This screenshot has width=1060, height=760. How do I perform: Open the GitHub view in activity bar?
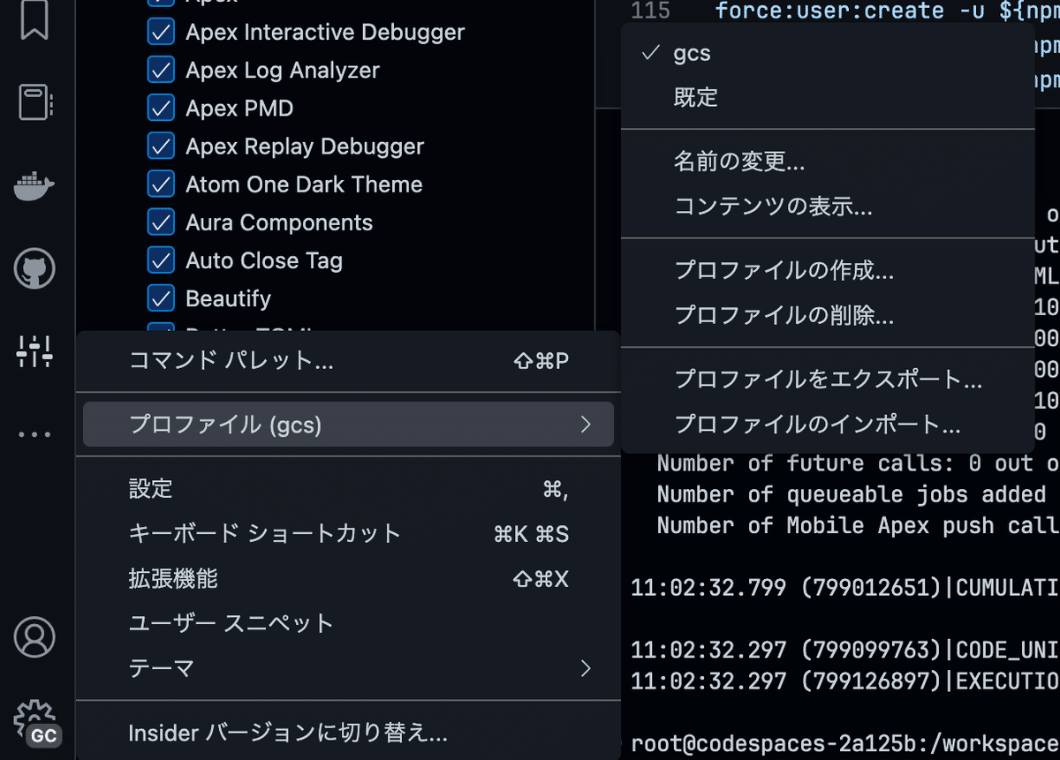[34, 268]
